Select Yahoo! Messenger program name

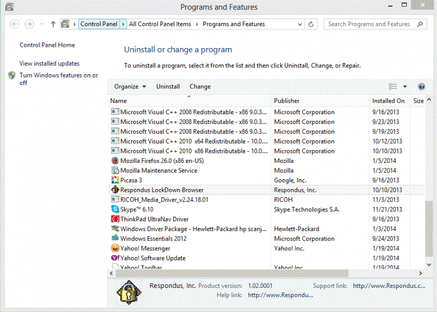pos(145,249)
